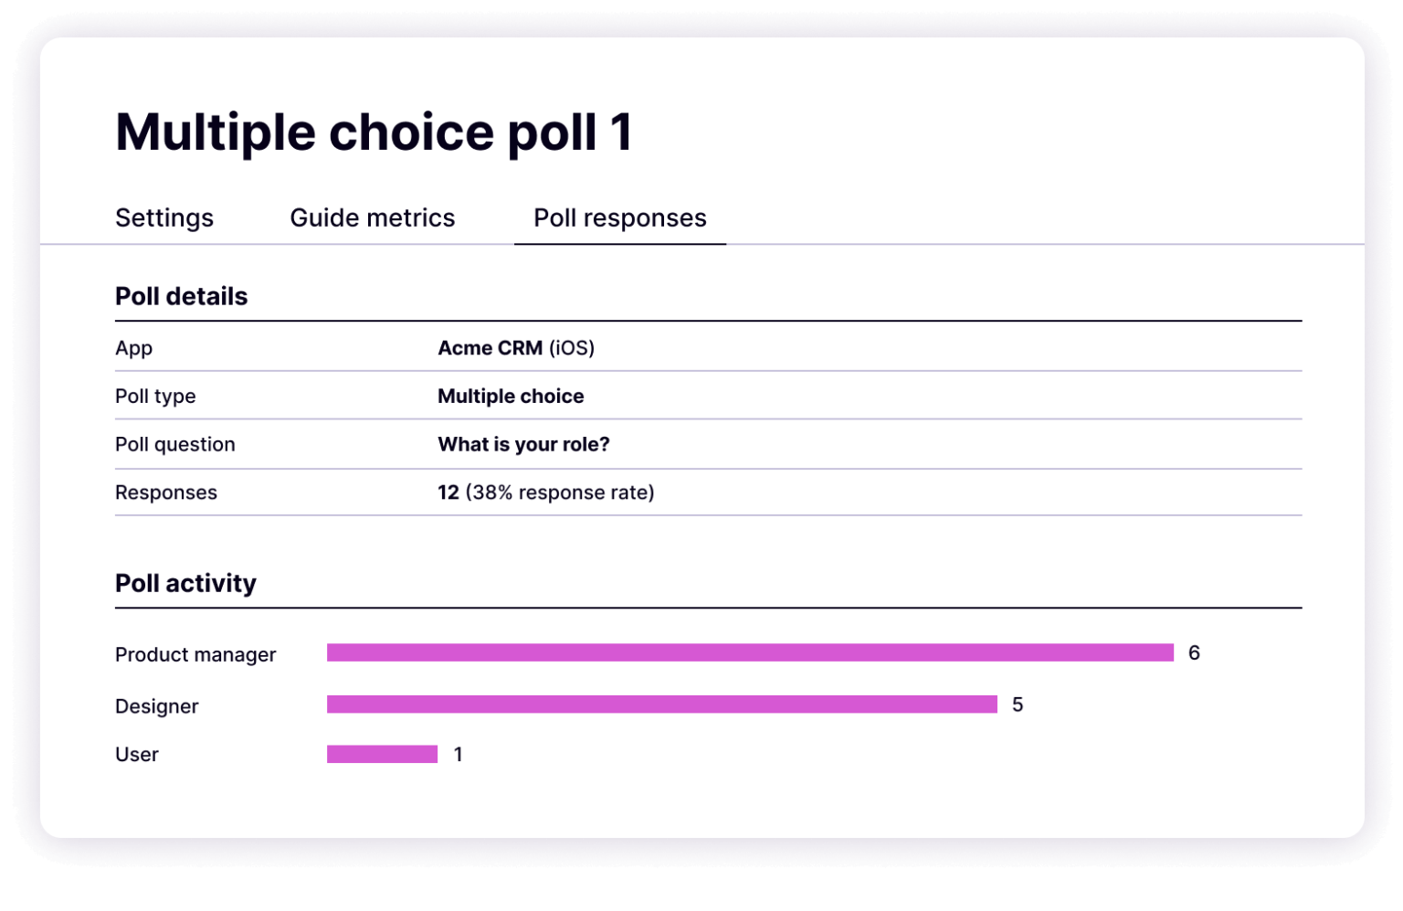Click the Poll activity section heading

point(185,583)
